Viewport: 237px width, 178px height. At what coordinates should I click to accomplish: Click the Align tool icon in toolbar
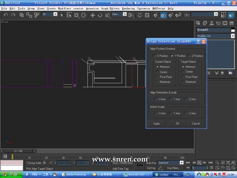(231, 15)
